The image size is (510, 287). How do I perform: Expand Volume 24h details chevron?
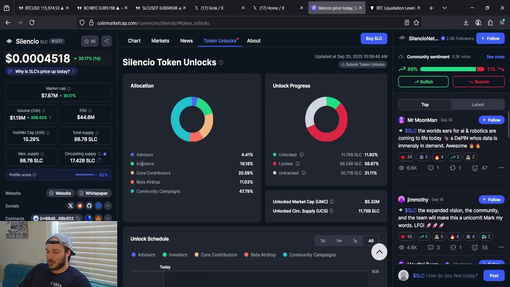(x=50, y=118)
